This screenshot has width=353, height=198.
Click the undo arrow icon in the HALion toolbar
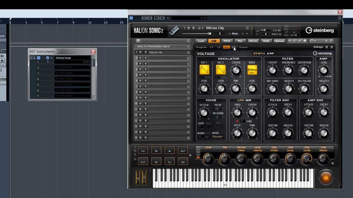click(x=312, y=41)
